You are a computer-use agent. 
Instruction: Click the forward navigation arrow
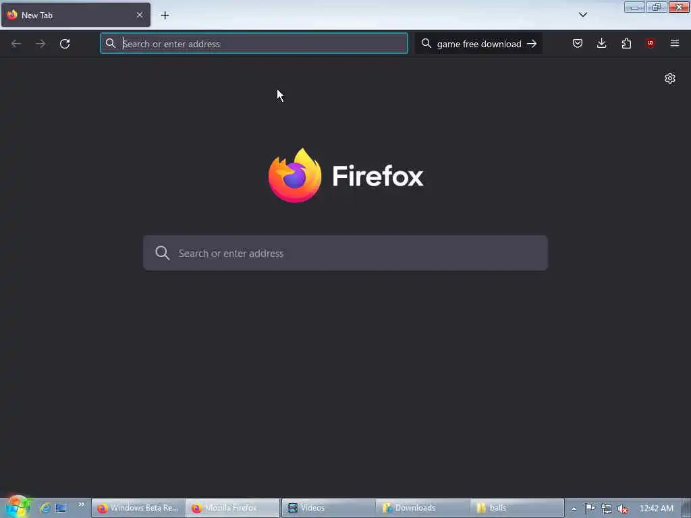(x=40, y=44)
